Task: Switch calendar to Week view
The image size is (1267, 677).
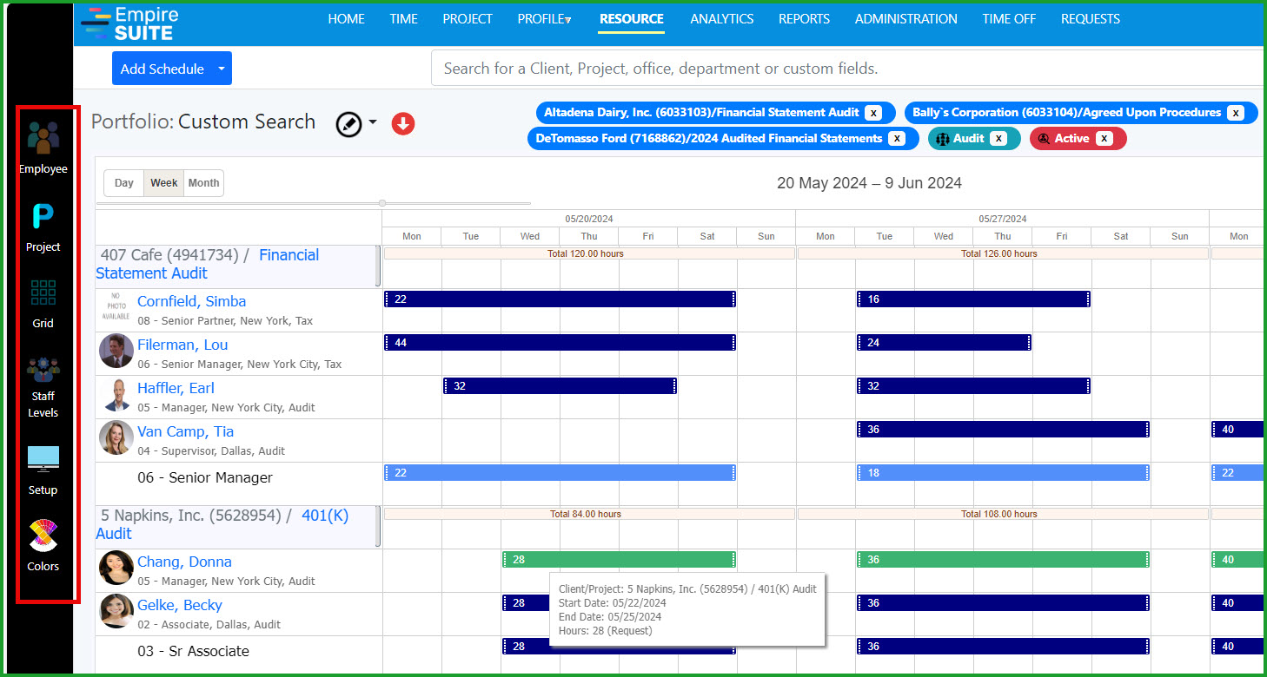Action: (x=163, y=183)
